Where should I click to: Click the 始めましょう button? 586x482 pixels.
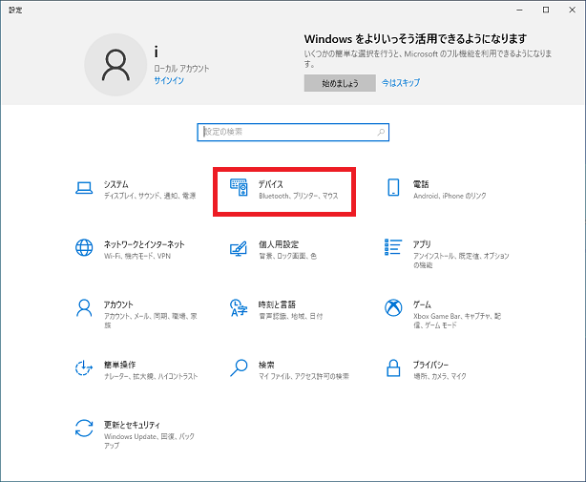[340, 83]
